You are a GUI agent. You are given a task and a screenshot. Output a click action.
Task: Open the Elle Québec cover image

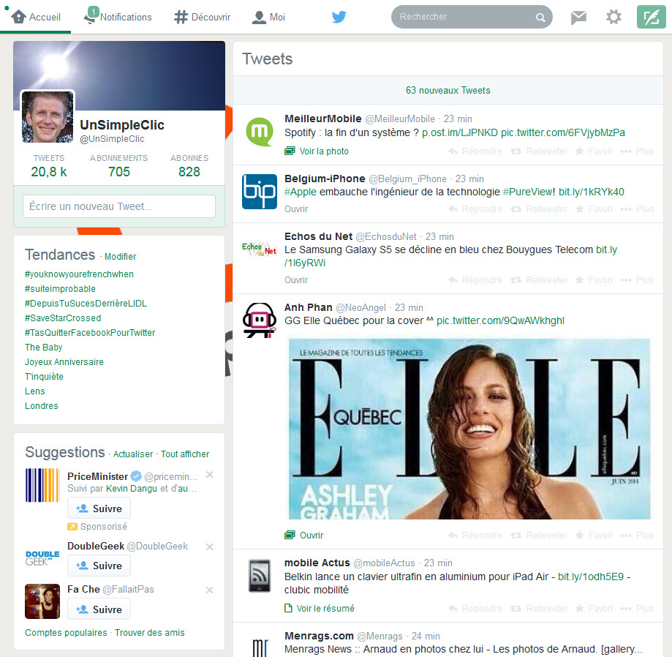(x=469, y=429)
